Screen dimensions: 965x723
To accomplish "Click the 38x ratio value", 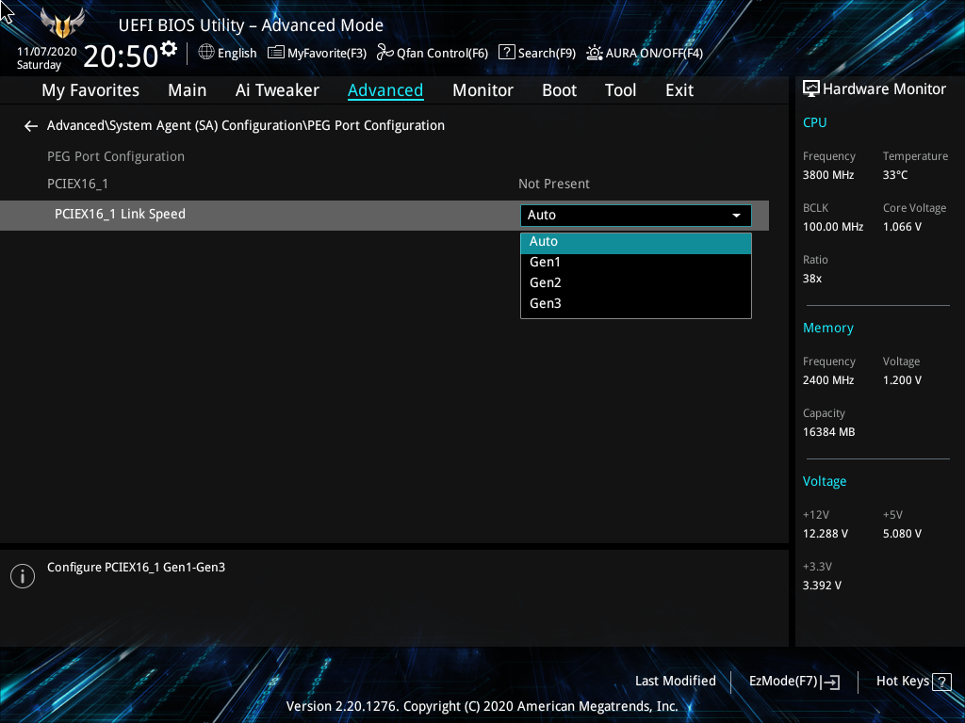I will pos(812,279).
